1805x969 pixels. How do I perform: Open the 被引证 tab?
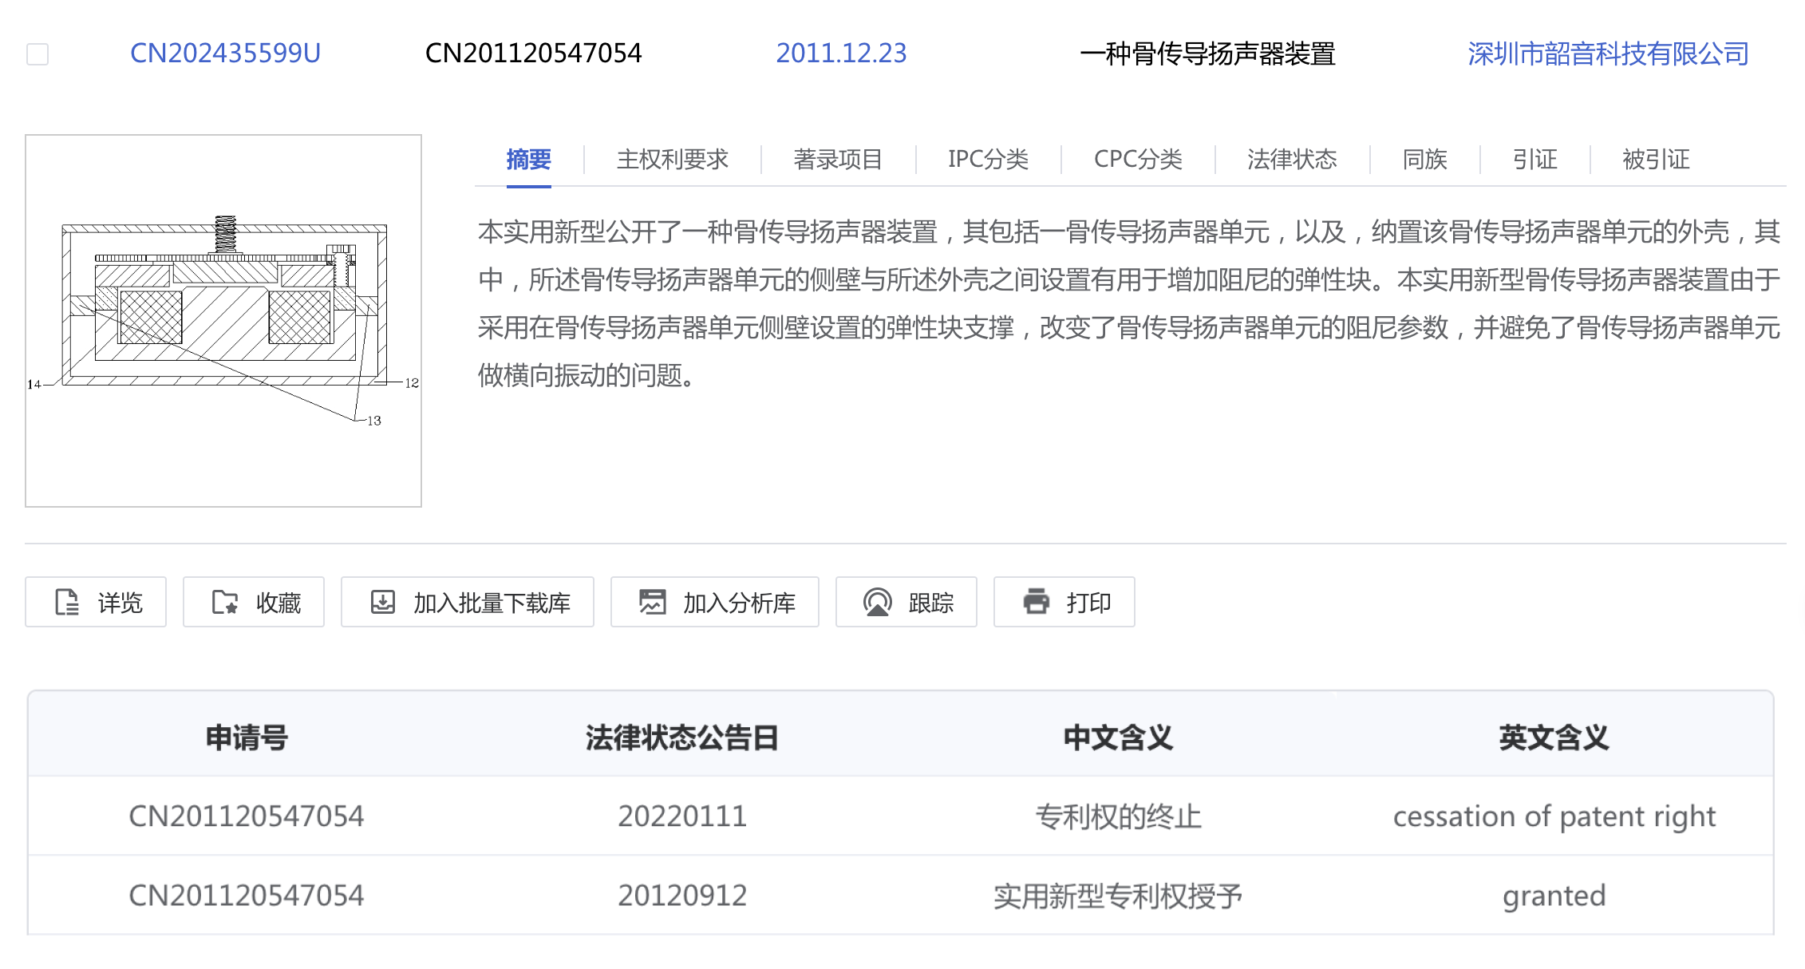(x=1656, y=159)
